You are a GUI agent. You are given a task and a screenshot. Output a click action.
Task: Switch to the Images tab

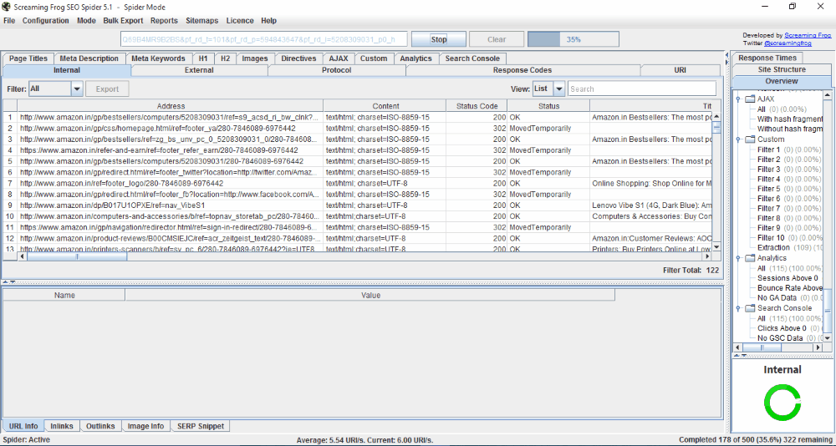(x=255, y=58)
